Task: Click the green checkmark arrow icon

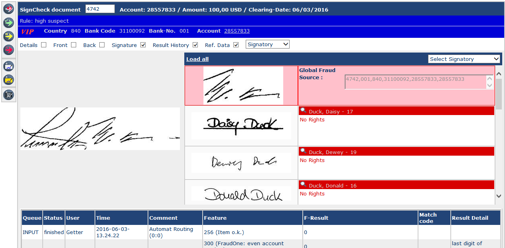Action: [9, 23]
